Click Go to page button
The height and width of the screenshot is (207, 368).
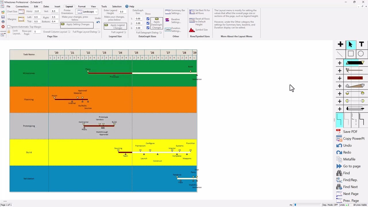coord(348,166)
